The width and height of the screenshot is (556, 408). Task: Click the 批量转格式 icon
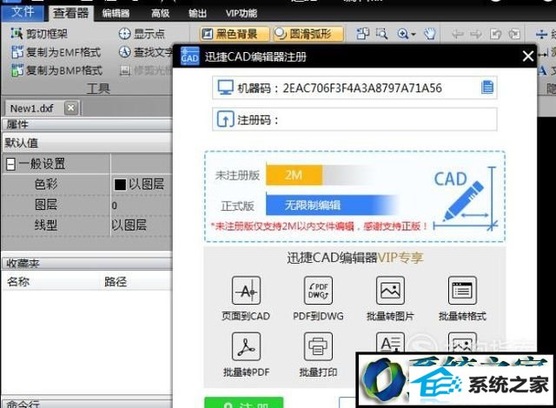(x=462, y=291)
